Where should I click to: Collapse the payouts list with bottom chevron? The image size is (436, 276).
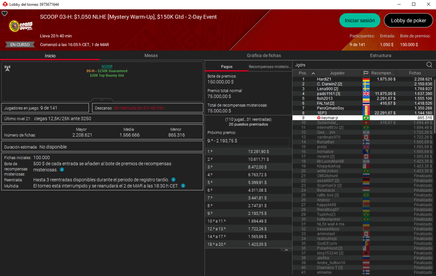(286, 250)
